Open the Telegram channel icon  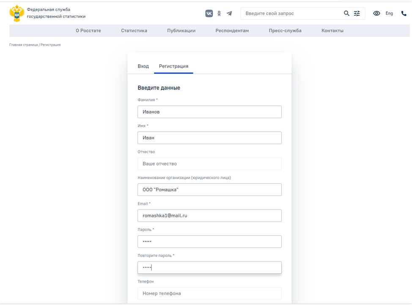[x=229, y=14]
